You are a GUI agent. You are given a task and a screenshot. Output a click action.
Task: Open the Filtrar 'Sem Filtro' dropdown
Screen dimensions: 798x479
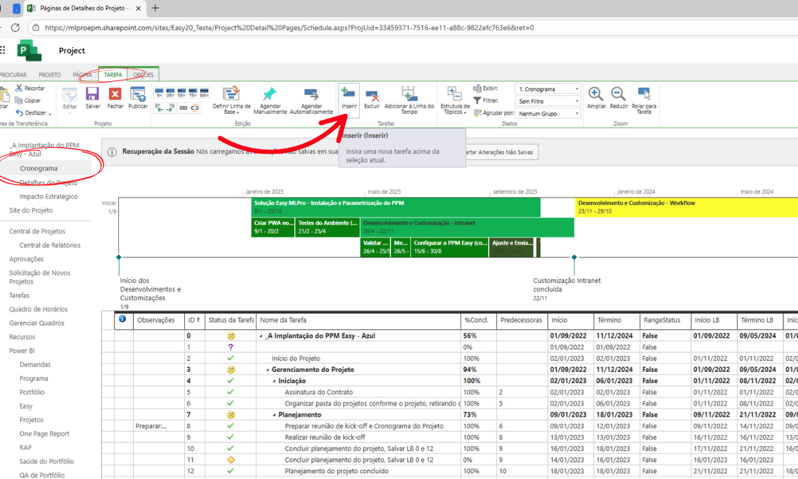(549, 101)
